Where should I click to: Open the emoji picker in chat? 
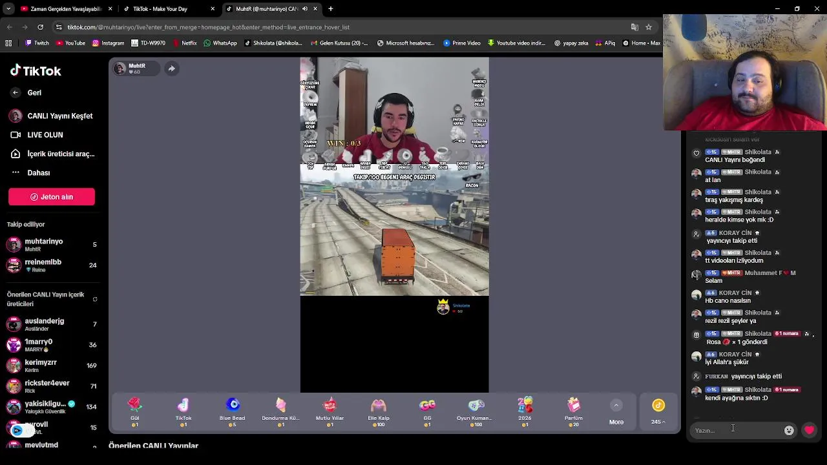[789, 430]
